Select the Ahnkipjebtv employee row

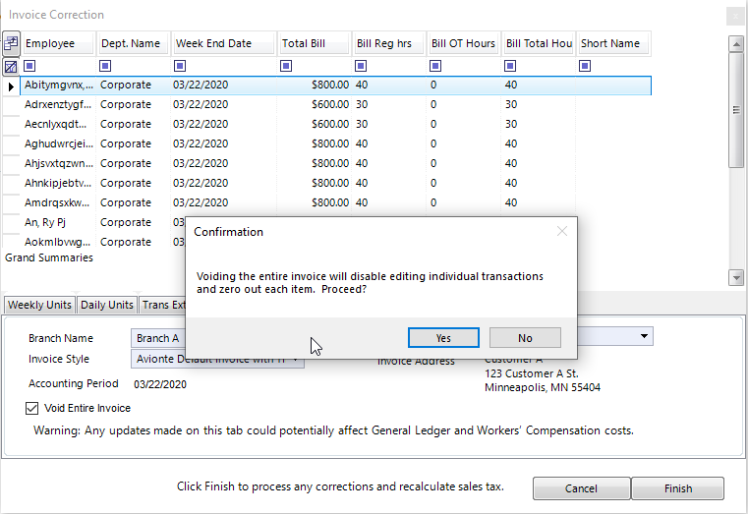tap(335, 183)
